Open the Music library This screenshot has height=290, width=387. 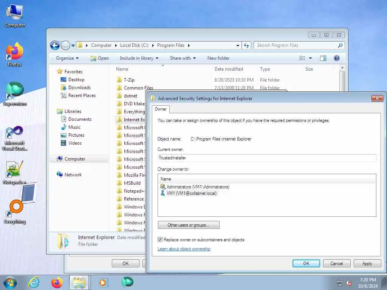pos(74,127)
